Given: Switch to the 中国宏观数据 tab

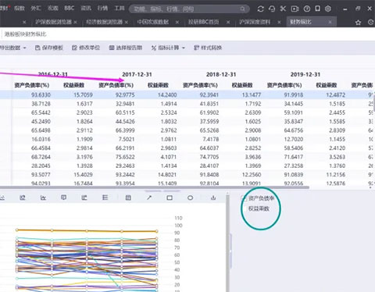Looking at the screenshot, I should click(153, 22).
